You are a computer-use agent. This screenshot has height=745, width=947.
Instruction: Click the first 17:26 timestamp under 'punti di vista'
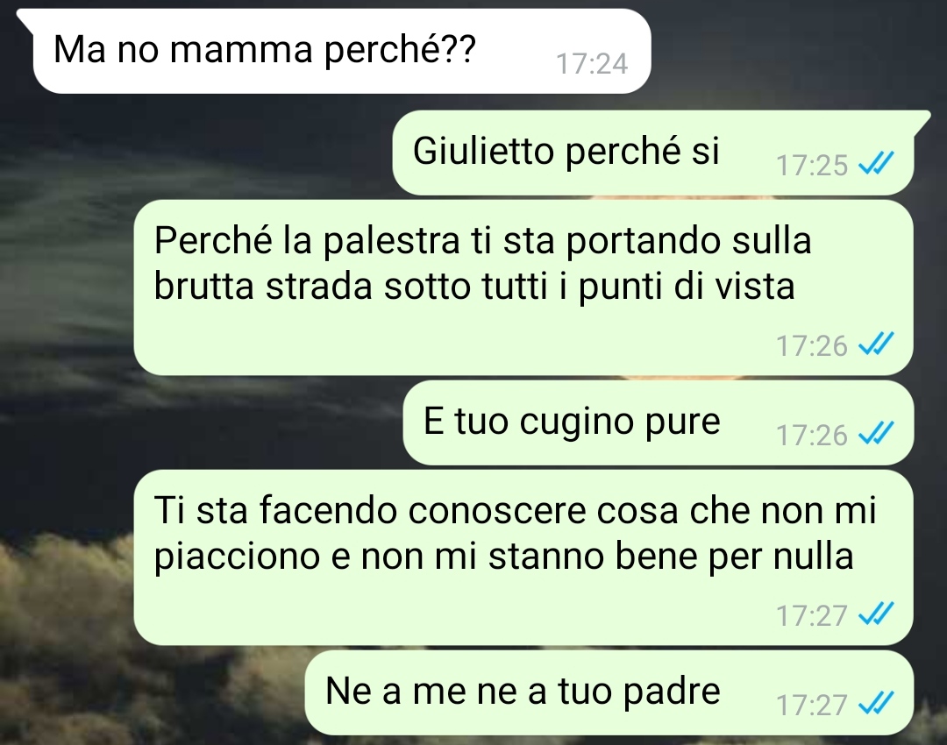[812, 346]
